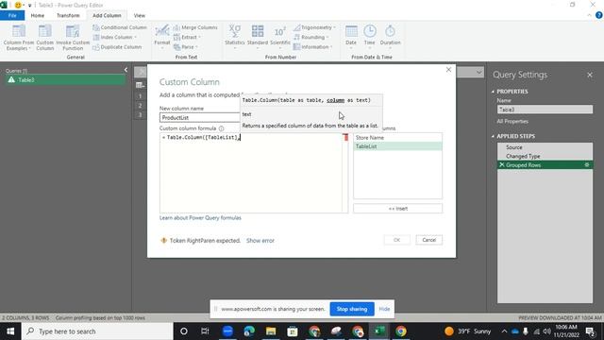Open the Date column icon

click(x=351, y=37)
